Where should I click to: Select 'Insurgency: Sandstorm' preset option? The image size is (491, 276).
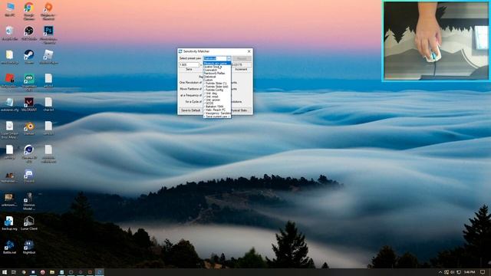pyautogui.click(x=217, y=113)
